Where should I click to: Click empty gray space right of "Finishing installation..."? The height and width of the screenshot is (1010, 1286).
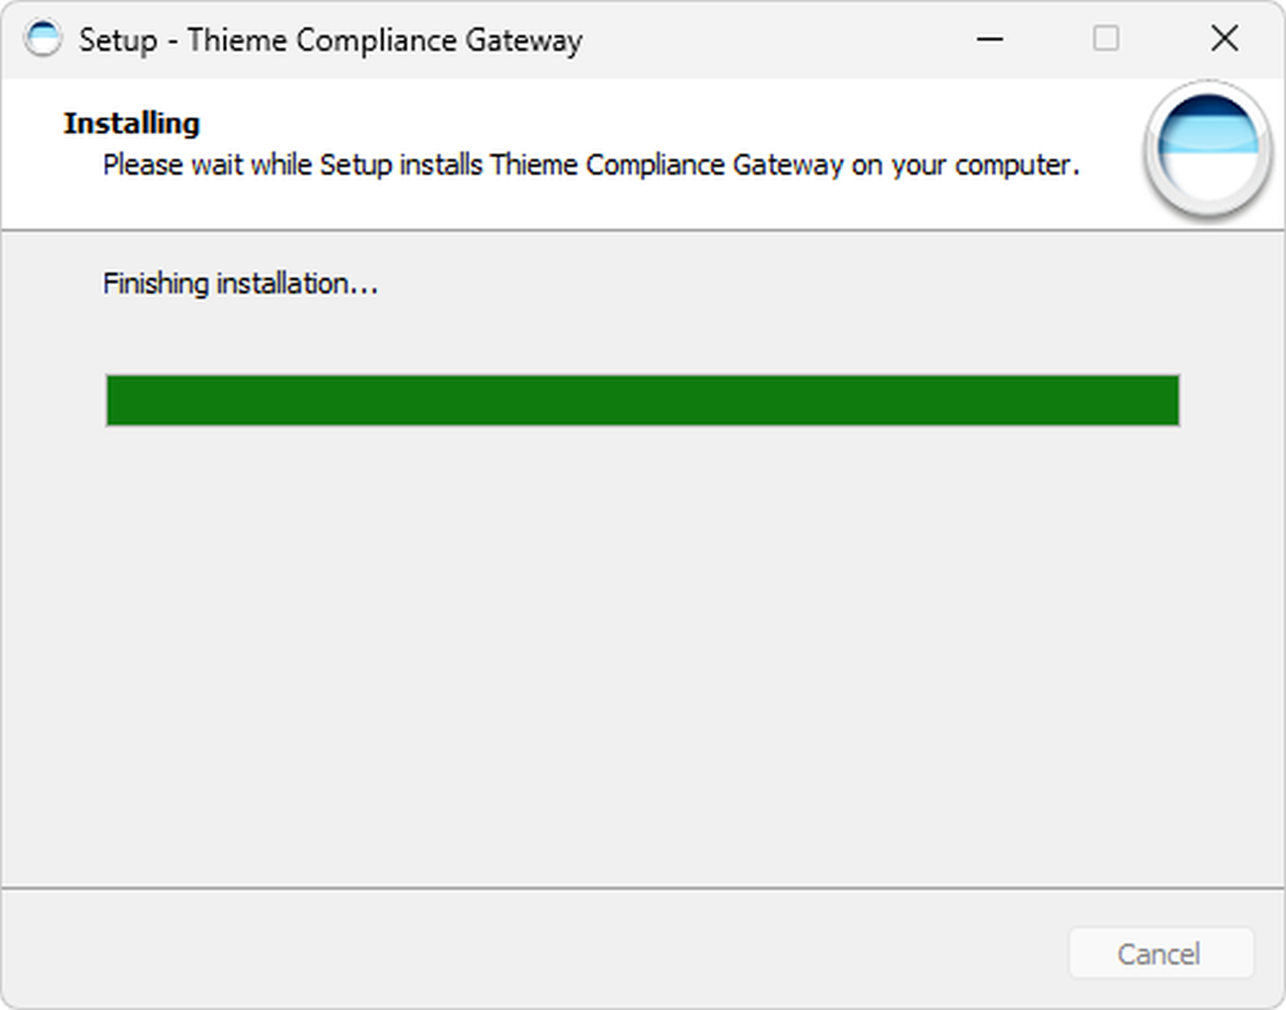773,283
